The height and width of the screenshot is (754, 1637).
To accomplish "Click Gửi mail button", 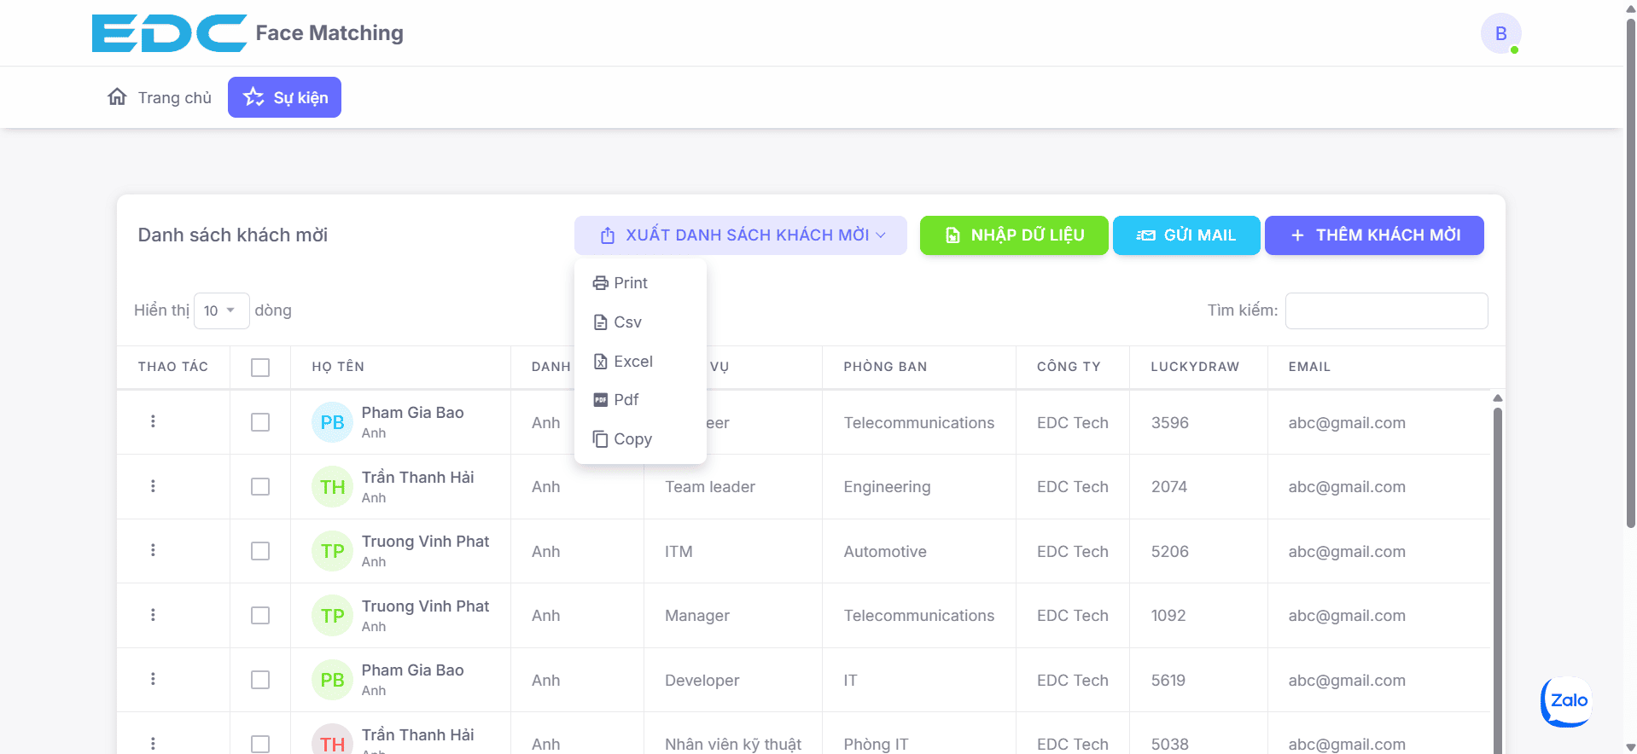I will pyautogui.click(x=1186, y=235).
